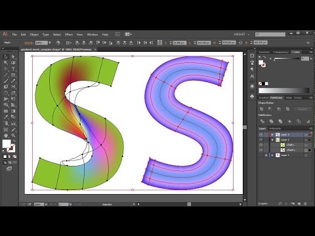This screenshot has width=315, height=236.
Task: Open Character panel from the dock
Action: (252, 76)
